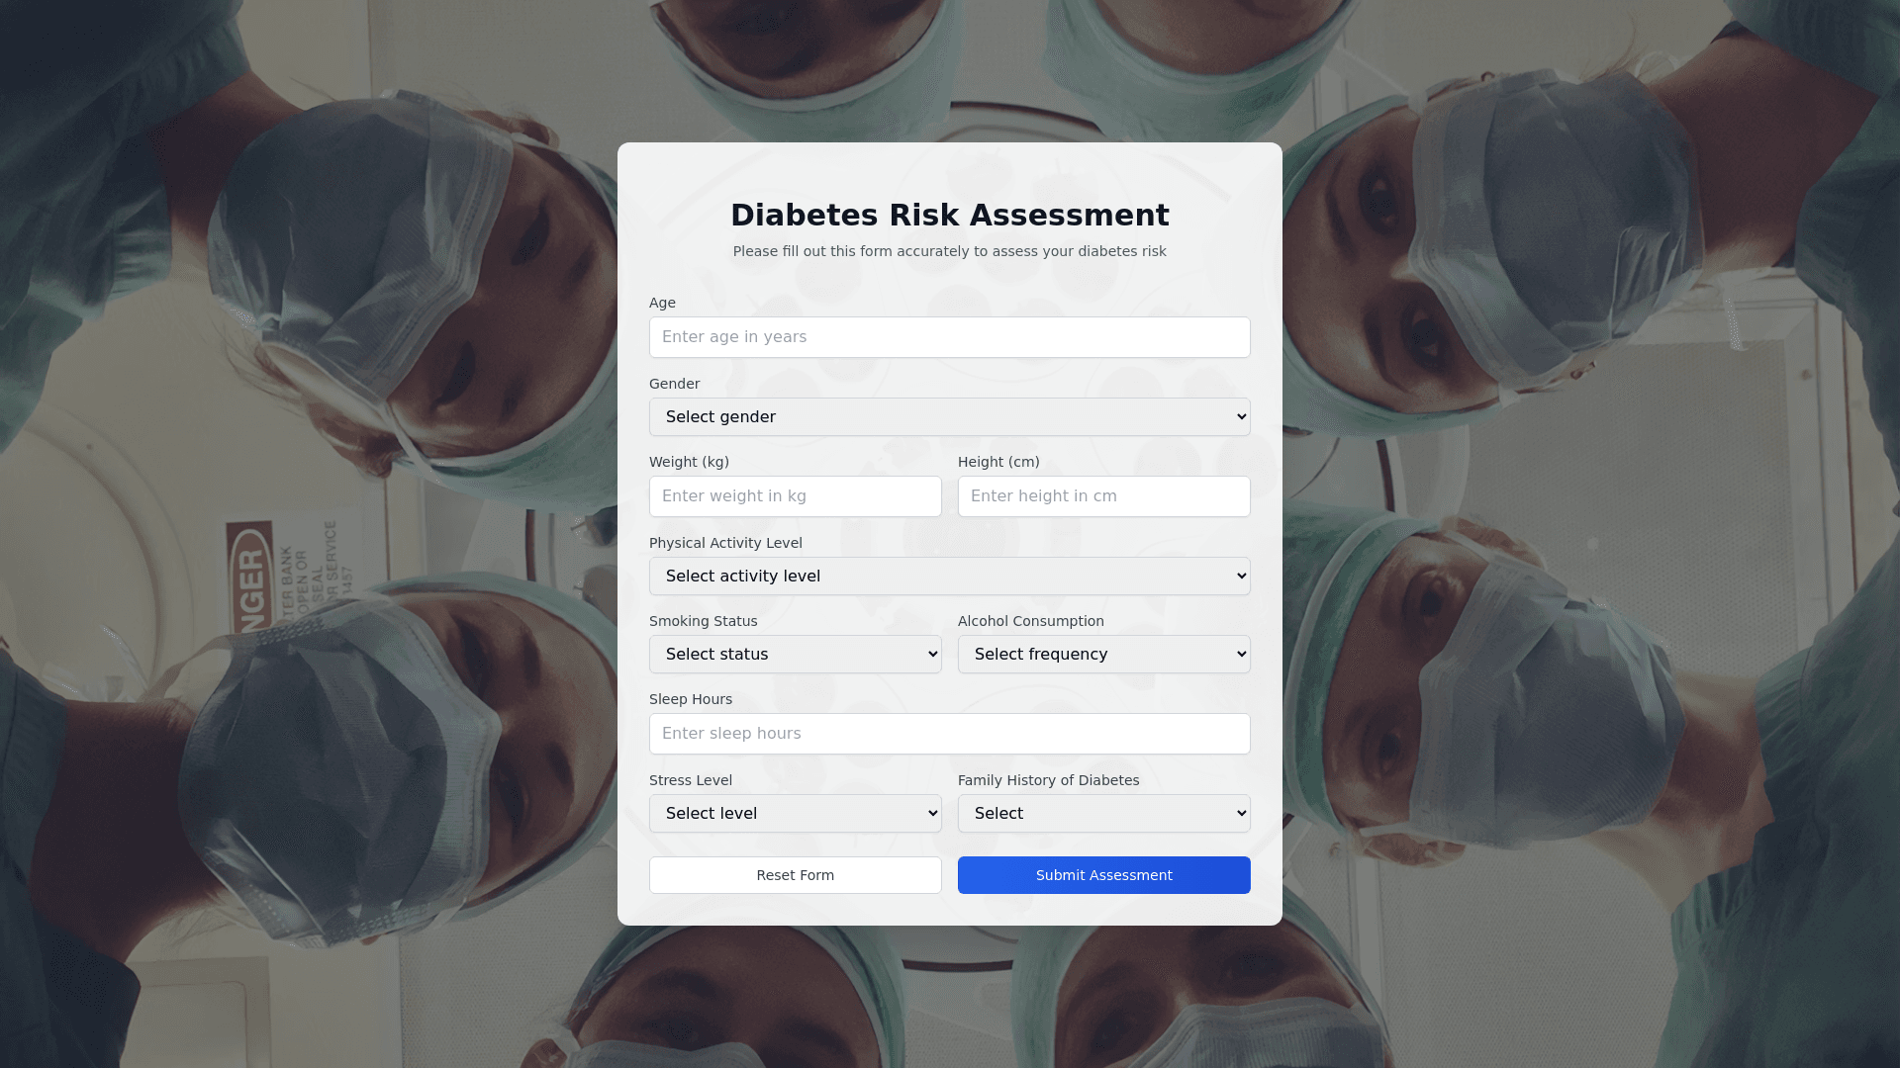The image size is (1900, 1068).
Task: Click the Enter height in cm field
Action: (x=1104, y=496)
